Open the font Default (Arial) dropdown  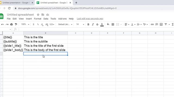[65, 24]
